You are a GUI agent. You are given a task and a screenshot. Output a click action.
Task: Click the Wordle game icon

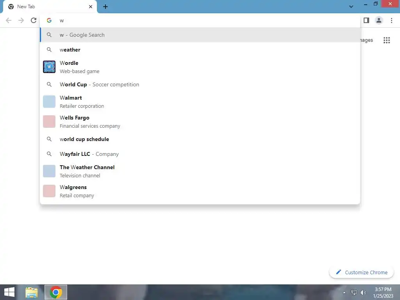pyautogui.click(x=49, y=67)
